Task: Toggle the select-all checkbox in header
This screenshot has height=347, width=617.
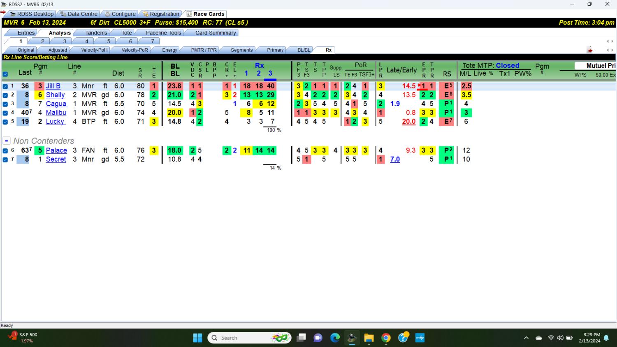Action: point(5,74)
